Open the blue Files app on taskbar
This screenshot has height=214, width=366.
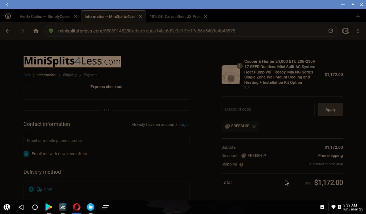click(x=90, y=207)
